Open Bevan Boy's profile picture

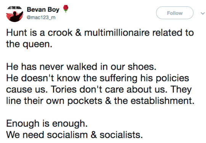[x=14, y=14]
